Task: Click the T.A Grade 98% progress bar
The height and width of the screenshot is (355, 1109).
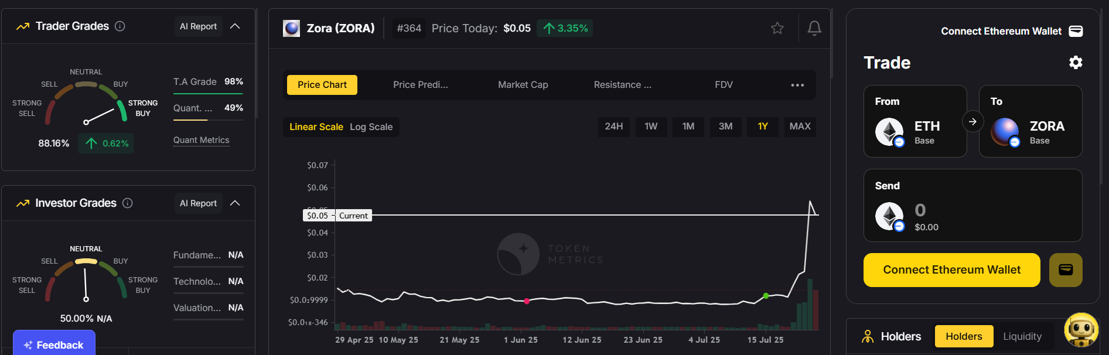Action: click(x=208, y=94)
